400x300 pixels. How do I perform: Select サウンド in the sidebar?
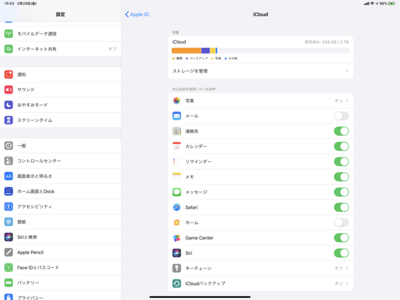click(x=60, y=90)
